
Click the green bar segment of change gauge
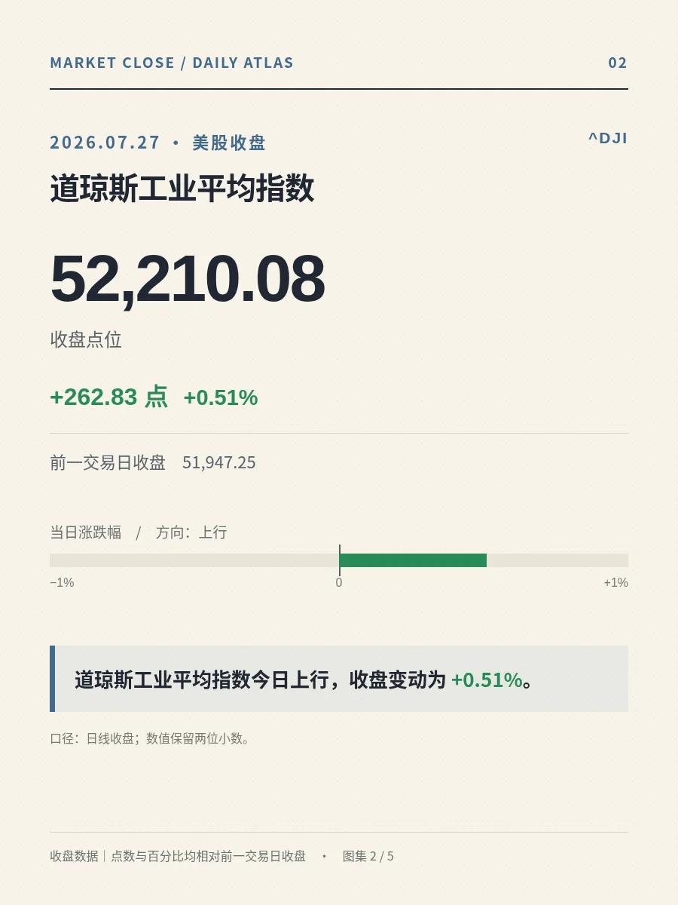(x=413, y=560)
